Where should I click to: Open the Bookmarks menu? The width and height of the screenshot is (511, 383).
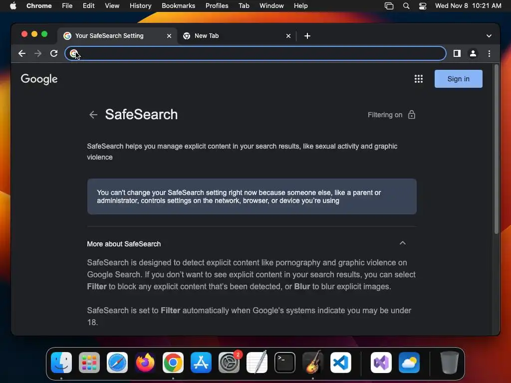[x=178, y=6]
